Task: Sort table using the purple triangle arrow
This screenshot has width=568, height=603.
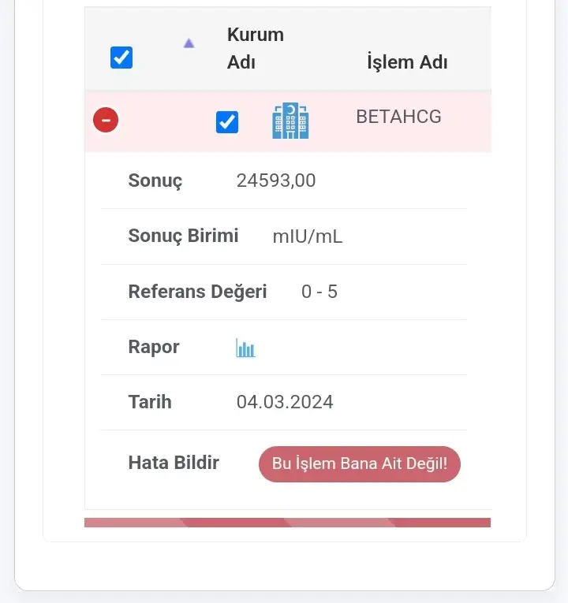Action: tap(189, 43)
